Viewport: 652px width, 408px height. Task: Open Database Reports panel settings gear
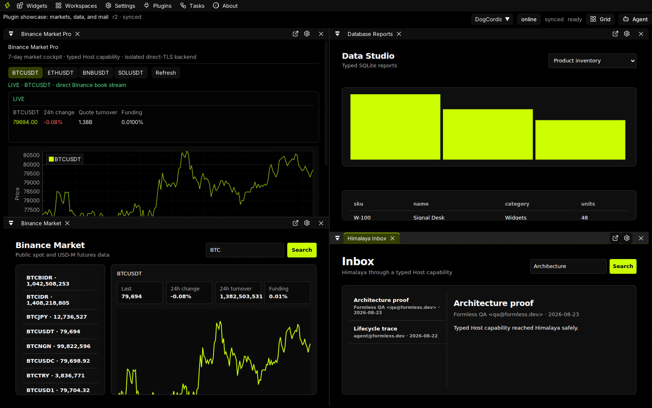[x=627, y=34]
